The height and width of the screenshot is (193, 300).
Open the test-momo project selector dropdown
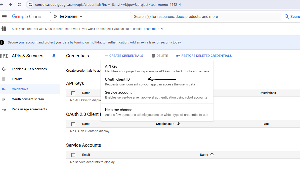(68, 17)
